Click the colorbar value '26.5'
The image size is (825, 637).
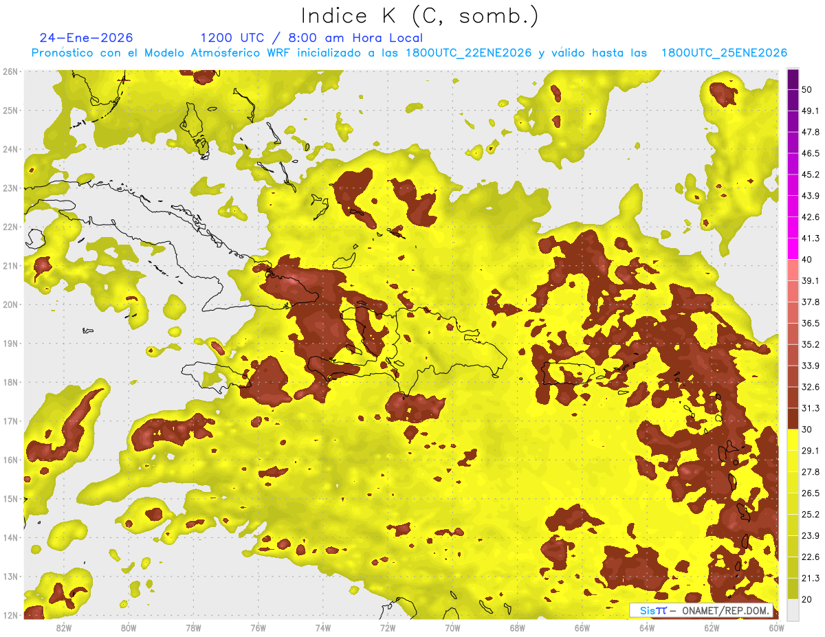click(x=811, y=493)
